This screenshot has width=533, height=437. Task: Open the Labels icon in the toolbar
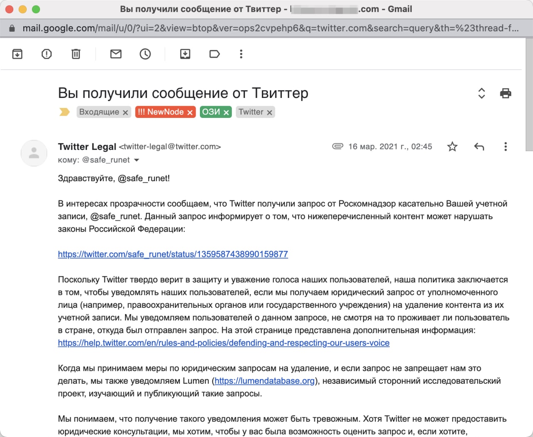[214, 54]
